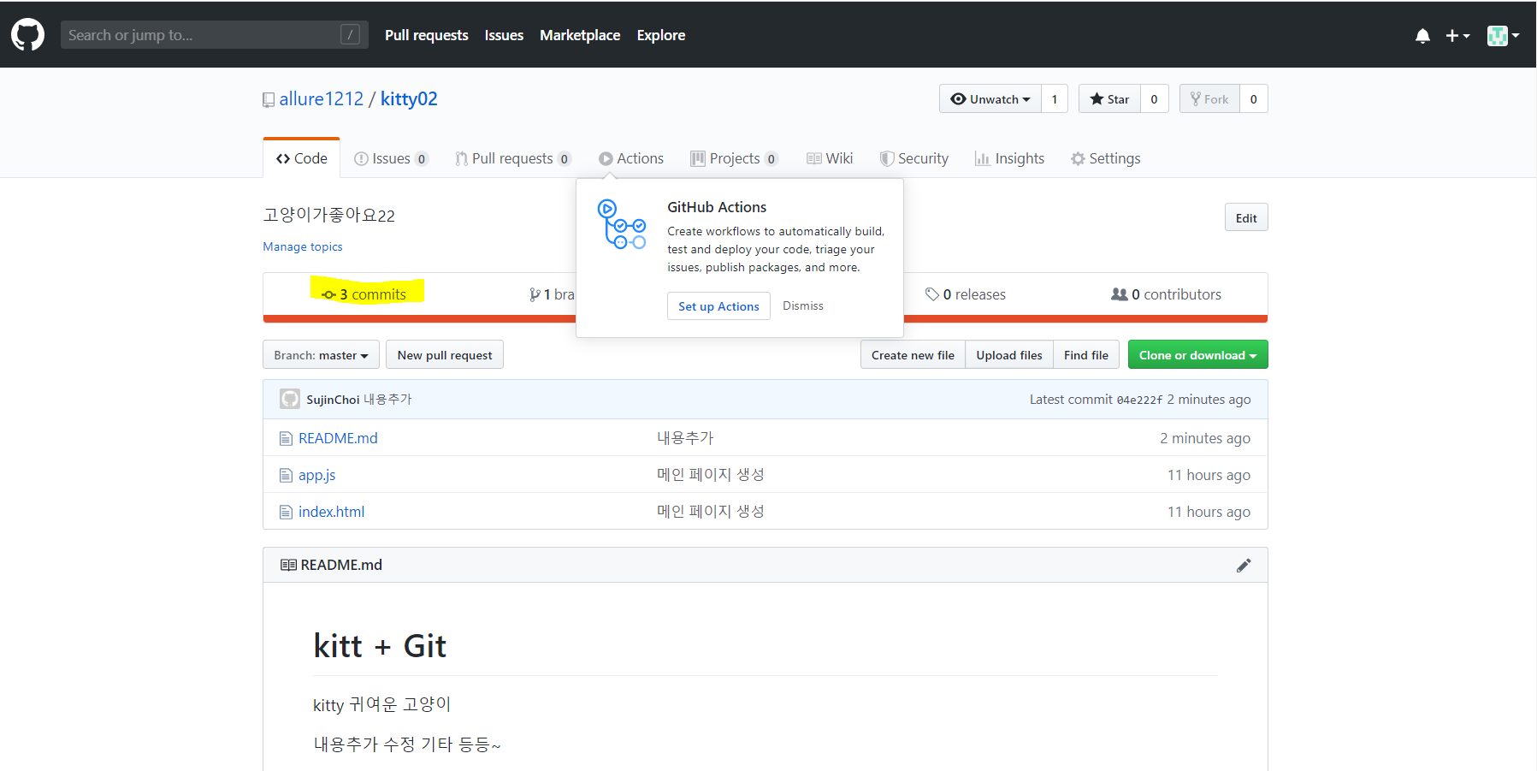
Task: Click Upload files button
Action: coord(1009,355)
